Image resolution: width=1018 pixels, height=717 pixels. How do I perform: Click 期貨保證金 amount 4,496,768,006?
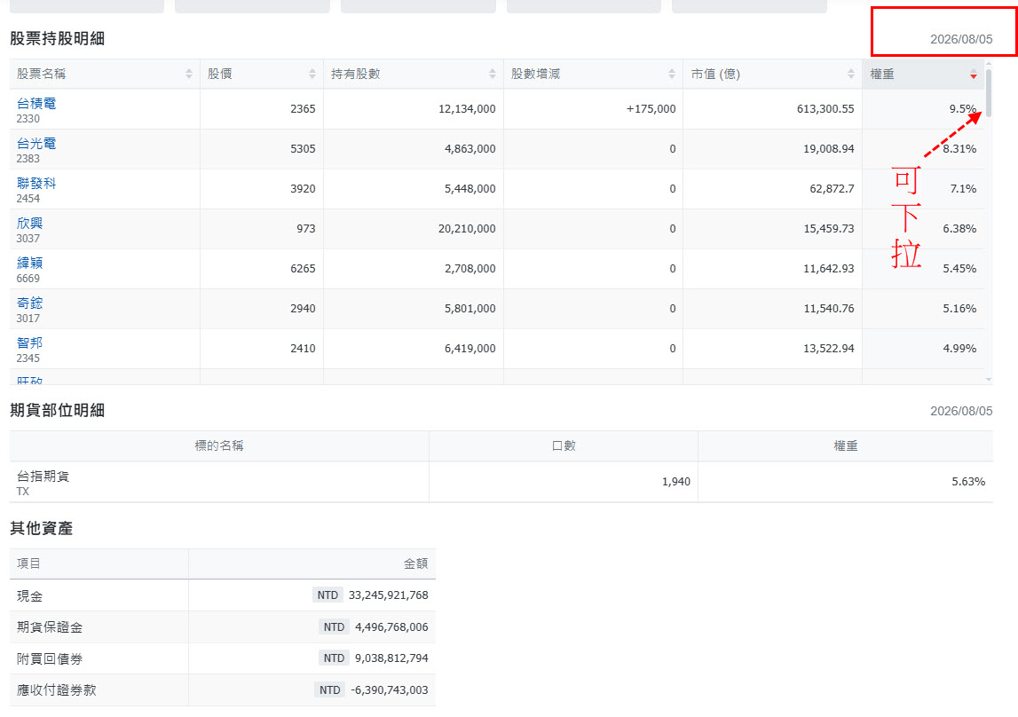click(391, 626)
